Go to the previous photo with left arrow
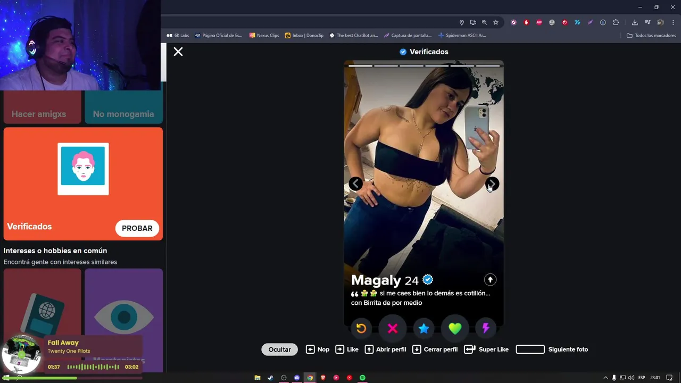681x383 pixels. pyautogui.click(x=355, y=184)
